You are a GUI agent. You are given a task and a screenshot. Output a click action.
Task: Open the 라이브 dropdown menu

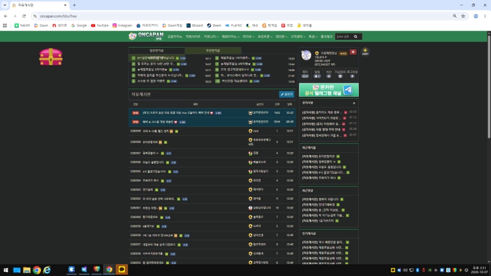tap(248, 36)
